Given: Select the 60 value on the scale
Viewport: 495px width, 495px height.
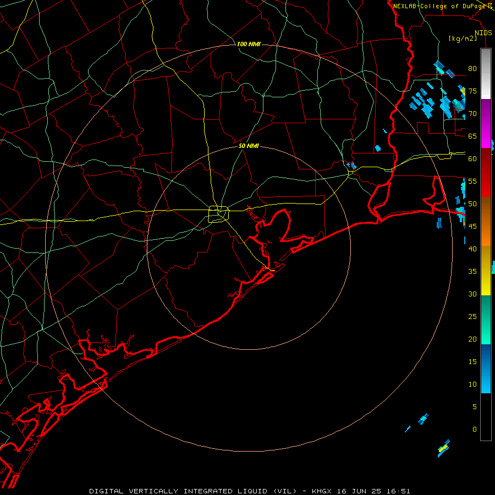Looking at the screenshot, I should (472, 159).
